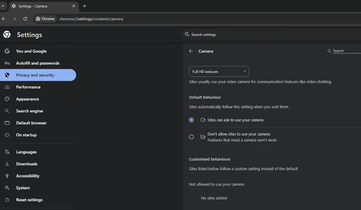Click the reset icon beside Reset settings
Screen dimensions: 361x210
[7, 200]
